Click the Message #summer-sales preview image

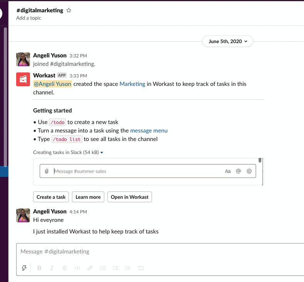pyautogui.click(x=148, y=171)
